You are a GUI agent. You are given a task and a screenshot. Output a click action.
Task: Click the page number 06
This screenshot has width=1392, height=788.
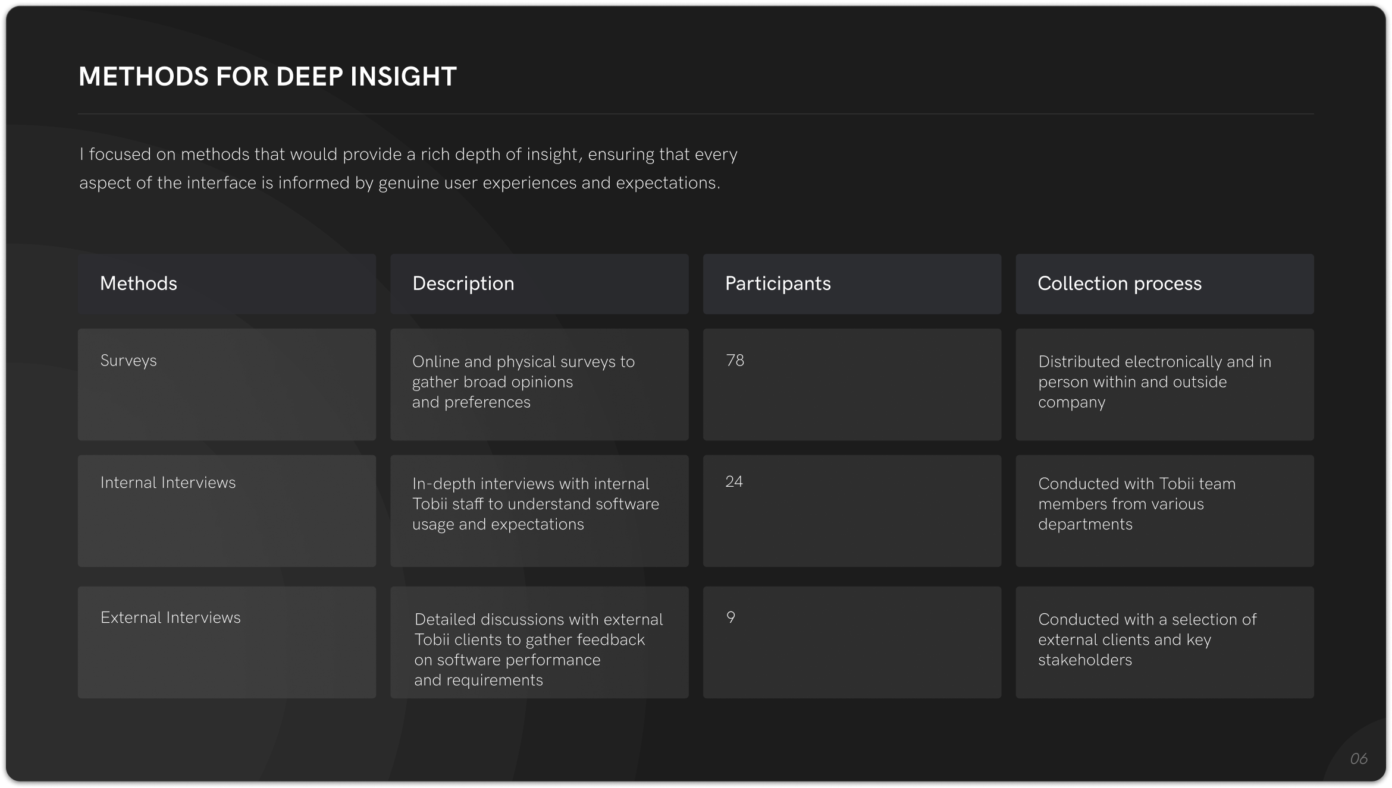tap(1358, 759)
